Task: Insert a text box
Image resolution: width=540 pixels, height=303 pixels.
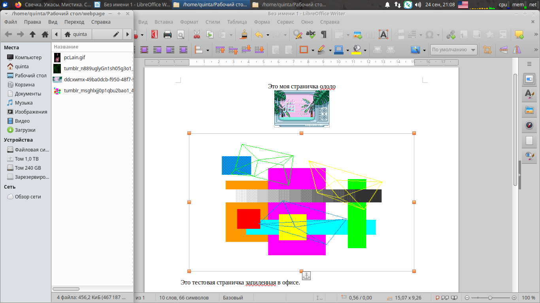Action: 383,35
